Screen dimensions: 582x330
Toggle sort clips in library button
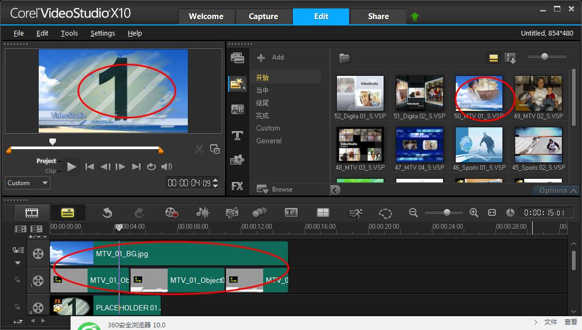pyautogui.click(x=510, y=58)
